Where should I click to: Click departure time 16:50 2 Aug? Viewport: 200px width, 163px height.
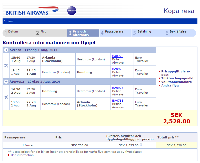coord(16,91)
